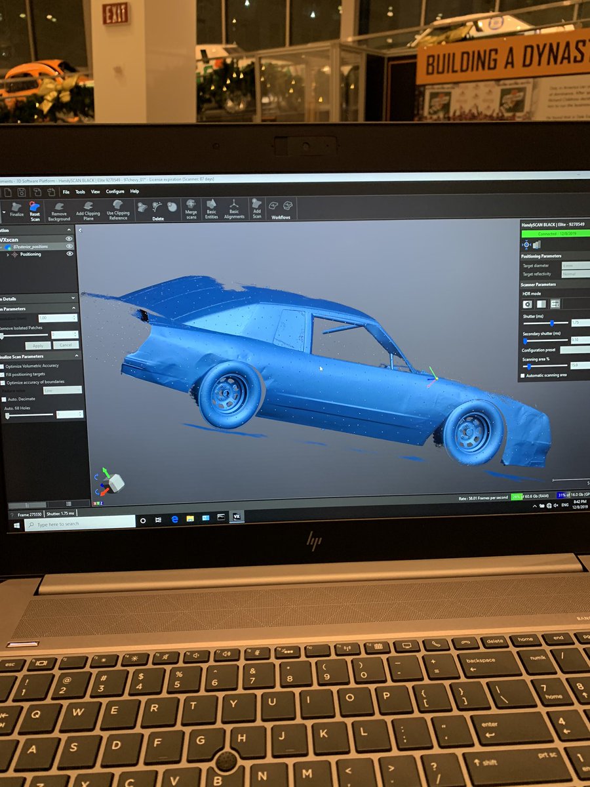Click the Cancel button
Viewport: 590px width, 787px height.
tap(66, 345)
